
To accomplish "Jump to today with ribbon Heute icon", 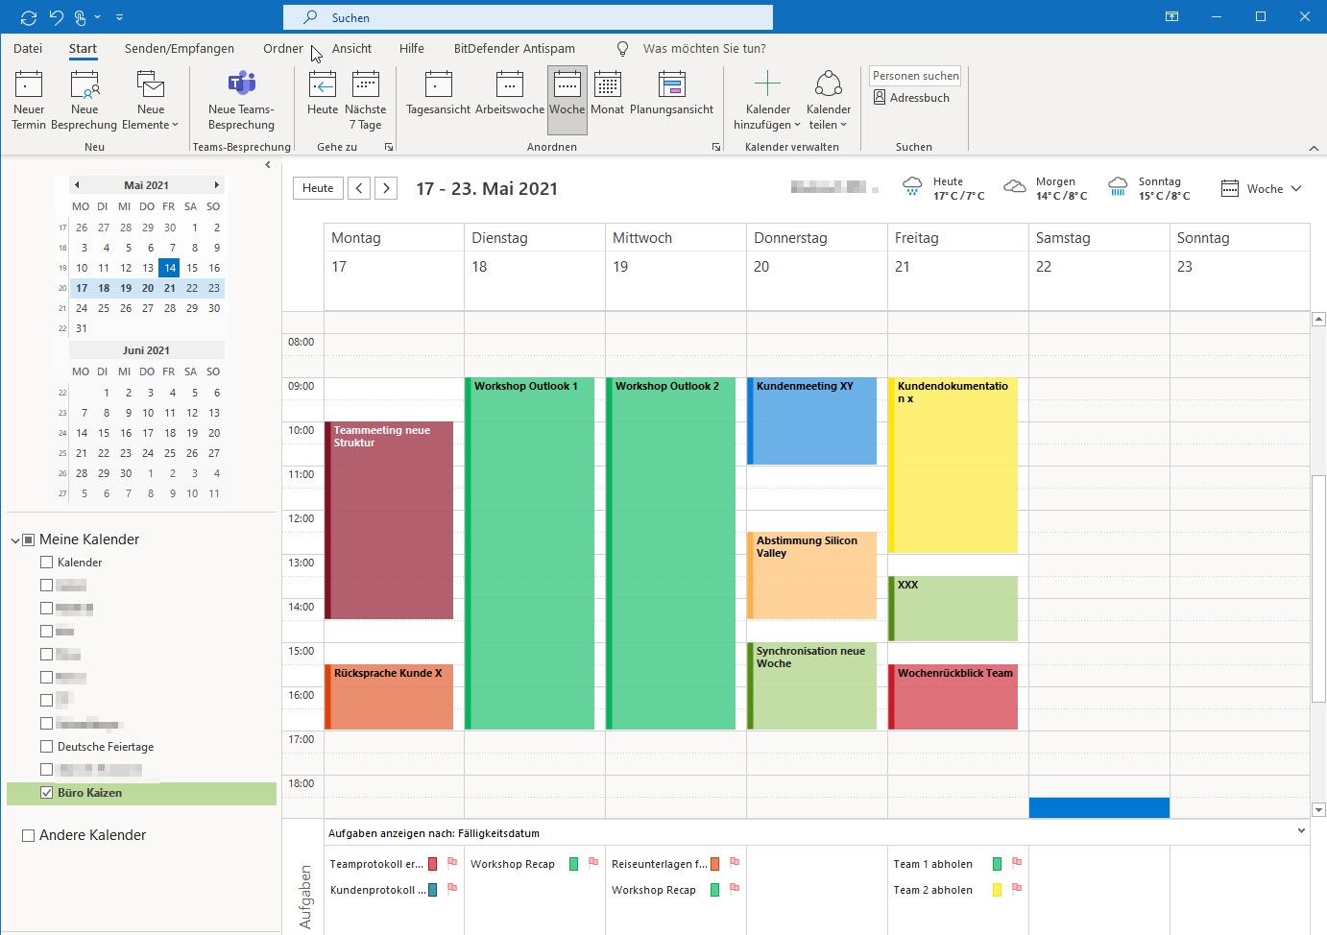I will (323, 84).
